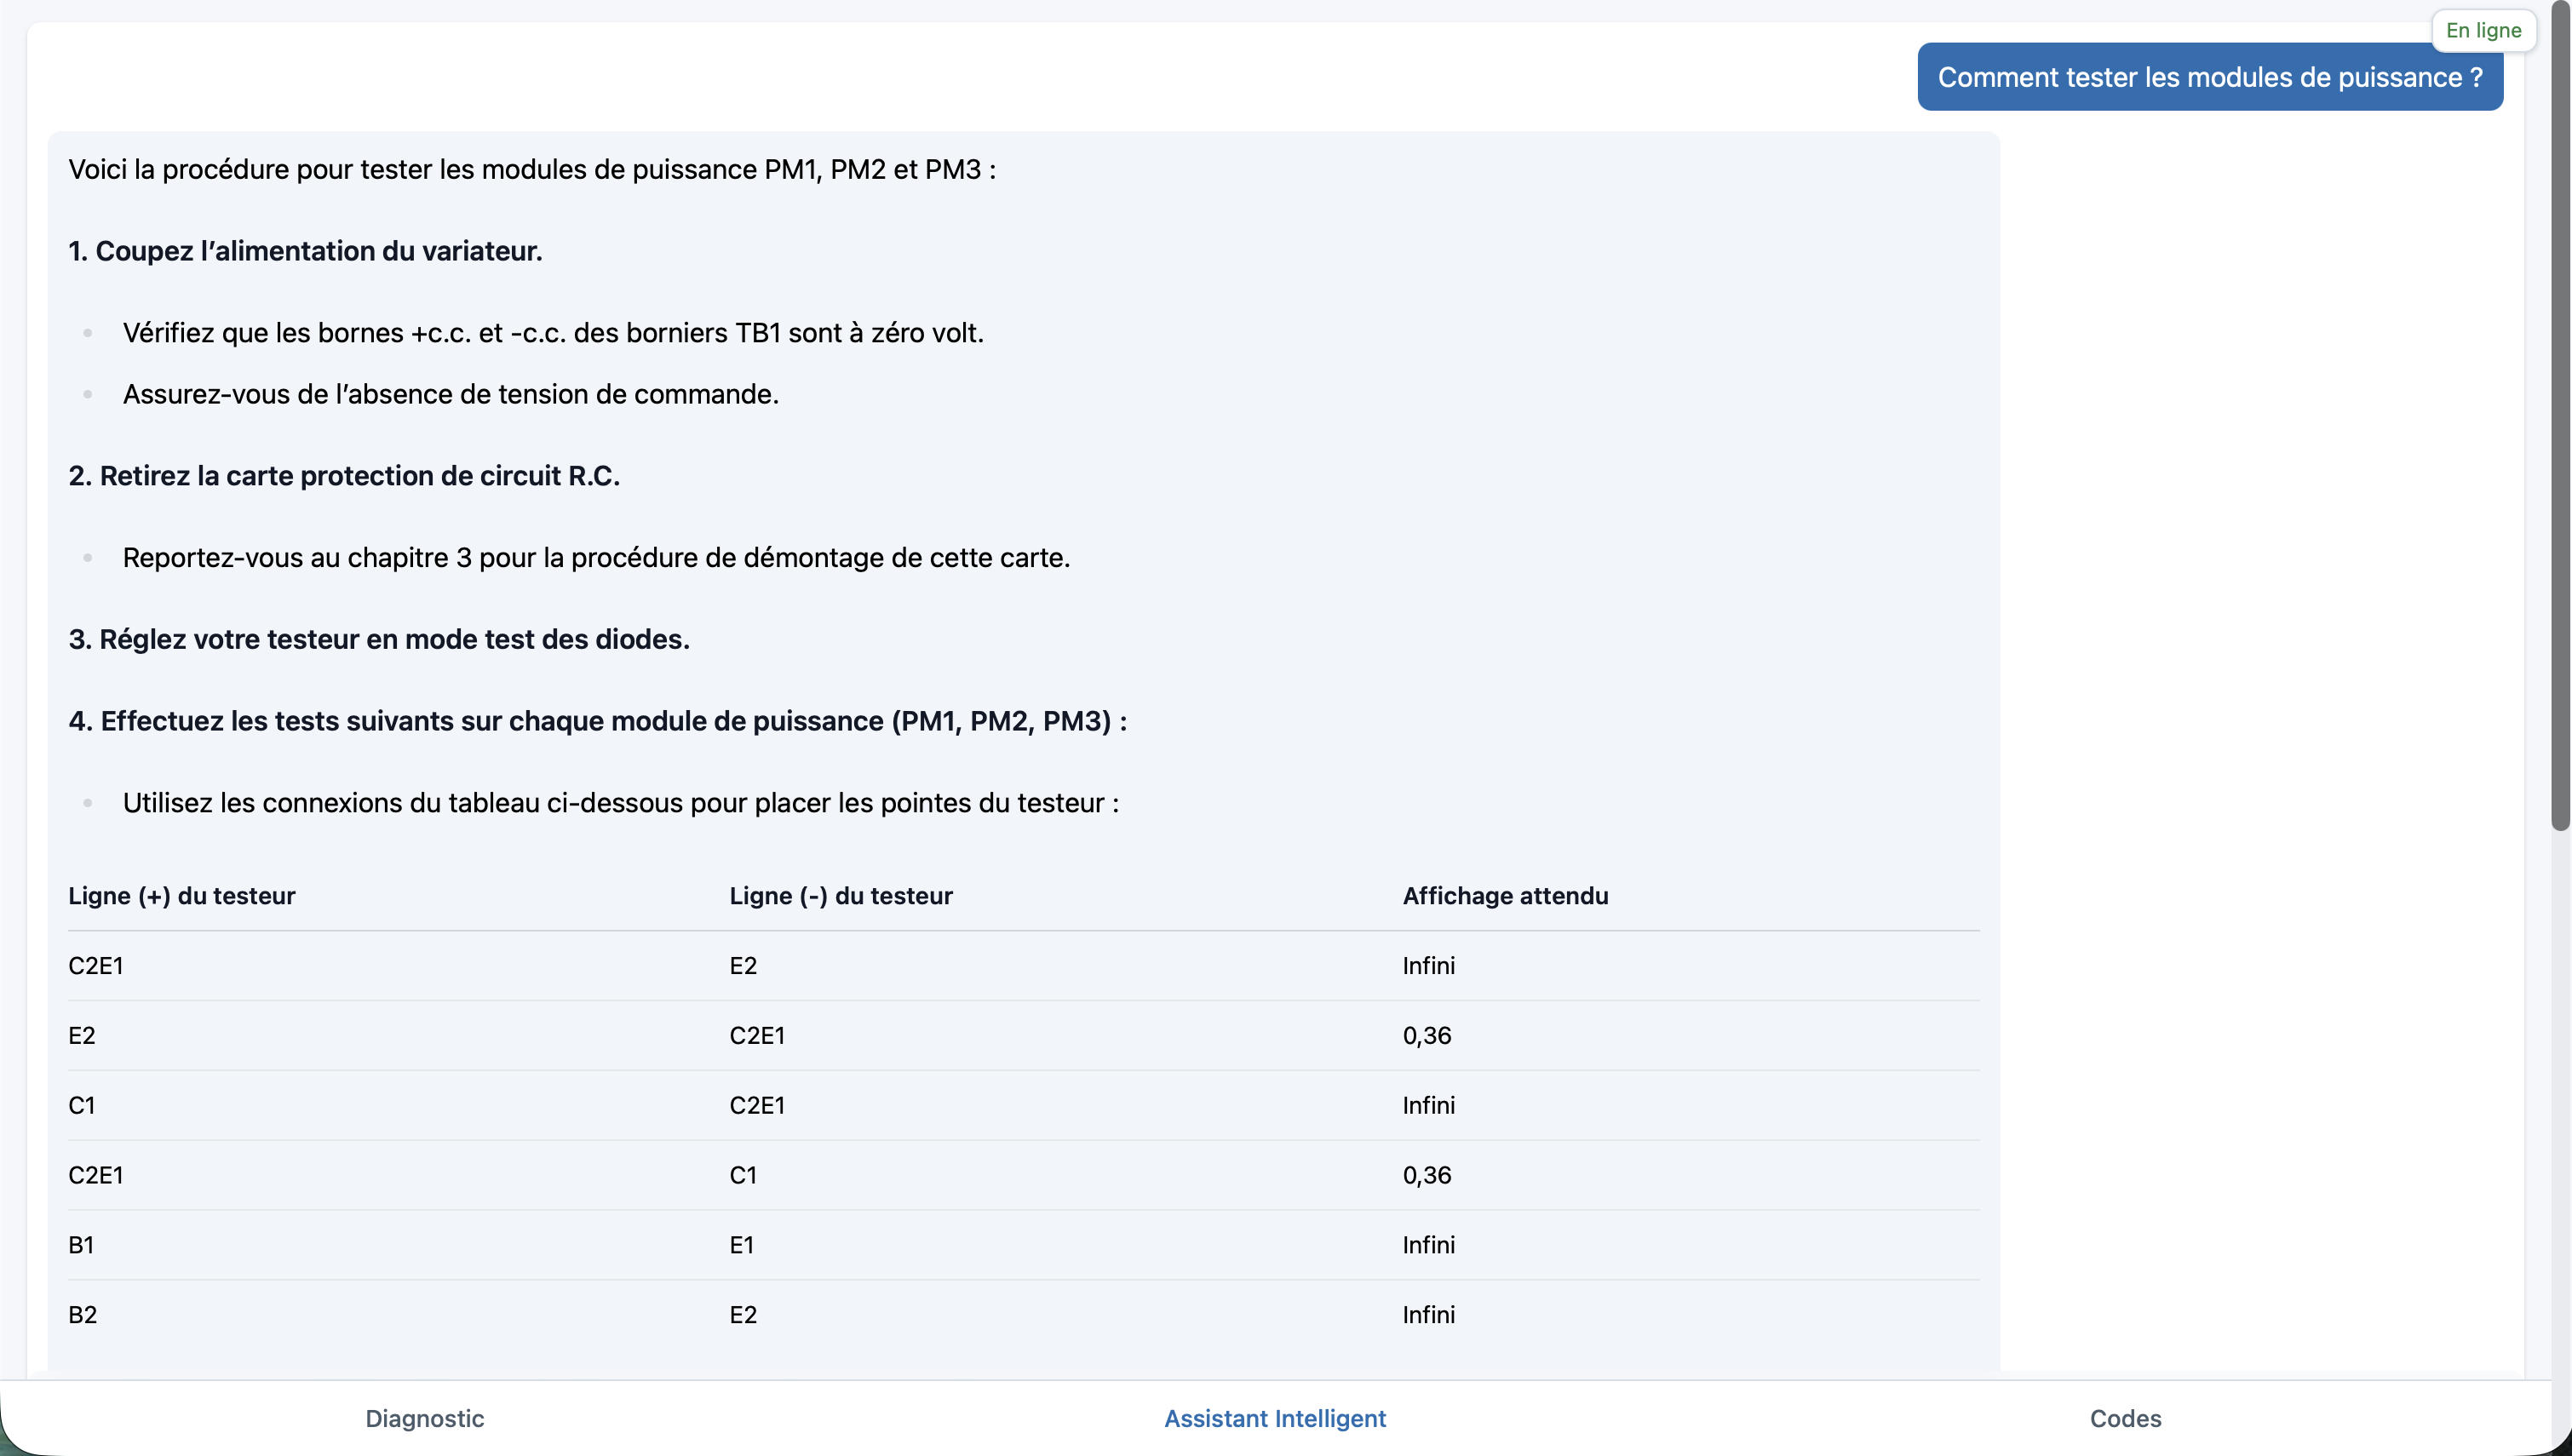Select the B2 to E2 table row

coord(1023,1314)
